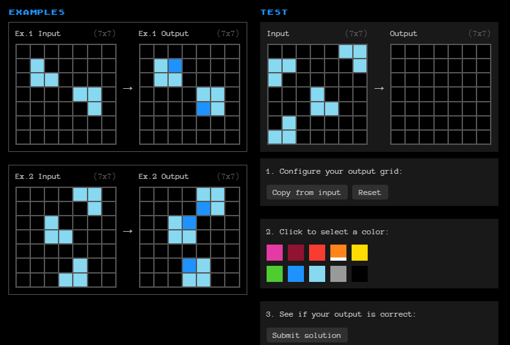The image size is (510, 345).
Task: Click the Ex.1 Input label
Action: pyautogui.click(x=38, y=33)
